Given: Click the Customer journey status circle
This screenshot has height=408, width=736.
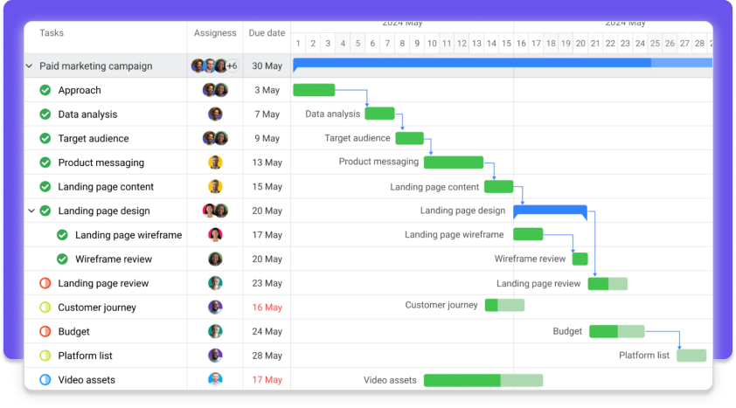Looking at the screenshot, I should (x=45, y=308).
